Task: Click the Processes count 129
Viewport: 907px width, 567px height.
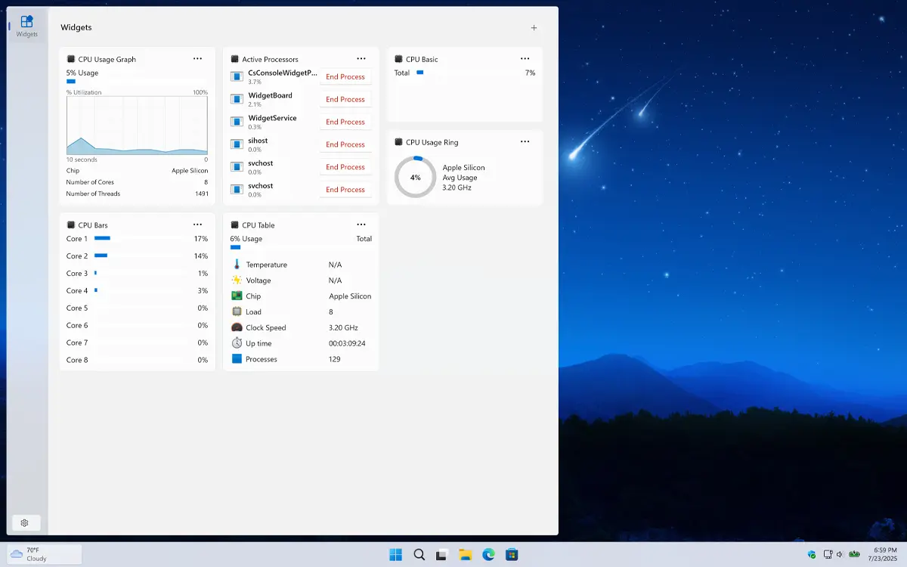Action: click(335, 359)
